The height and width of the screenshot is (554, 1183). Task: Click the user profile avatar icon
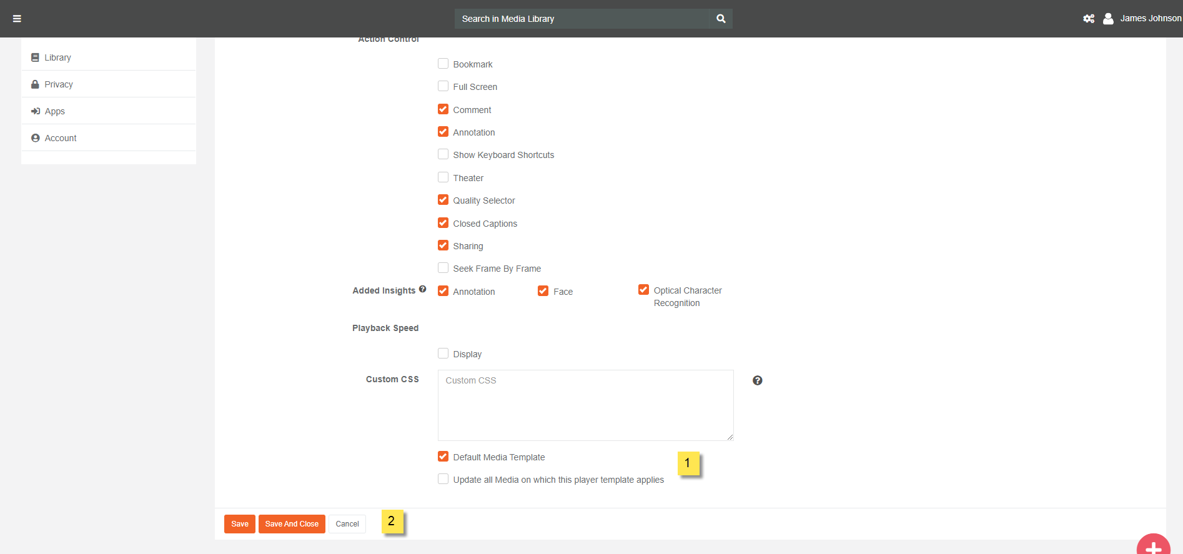[x=1108, y=19]
